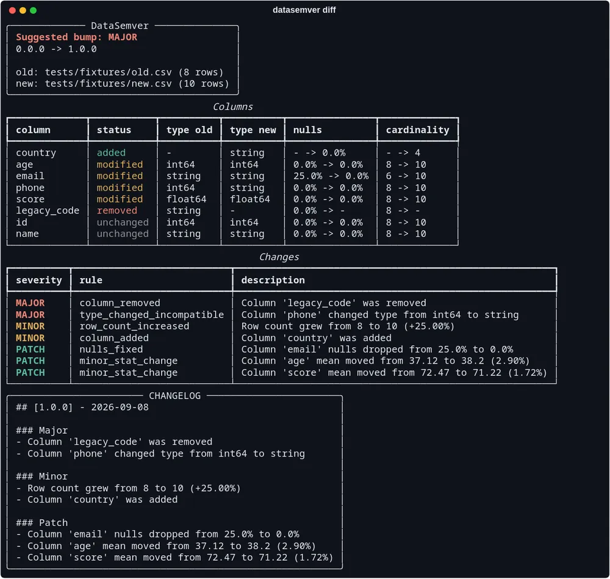
Task: Click the 'Changes' table title
Action: click(279, 257)
